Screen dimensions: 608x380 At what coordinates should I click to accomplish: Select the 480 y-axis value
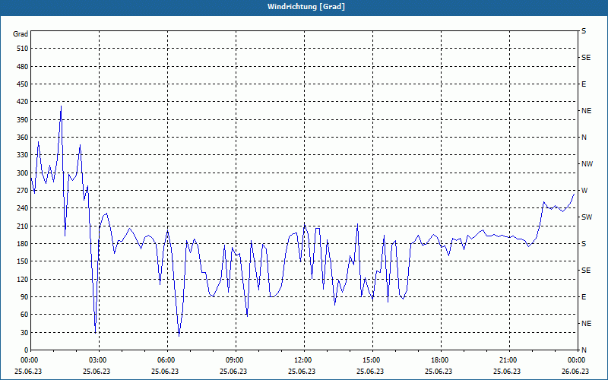point(23,66)
